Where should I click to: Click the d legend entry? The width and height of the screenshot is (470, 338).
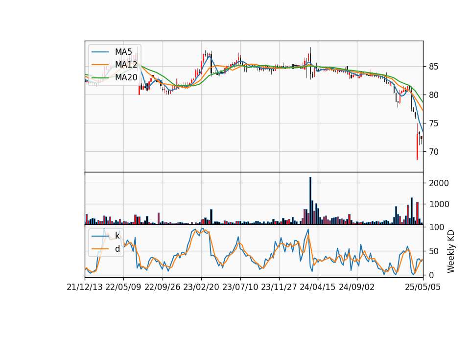point(117,249)
